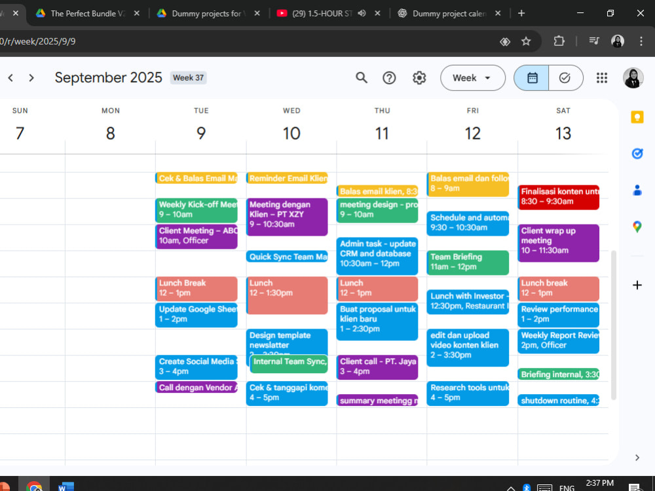Open Quick Sync Team event
The width and height of the screenshot is (655, 491).
coord(287,257)
